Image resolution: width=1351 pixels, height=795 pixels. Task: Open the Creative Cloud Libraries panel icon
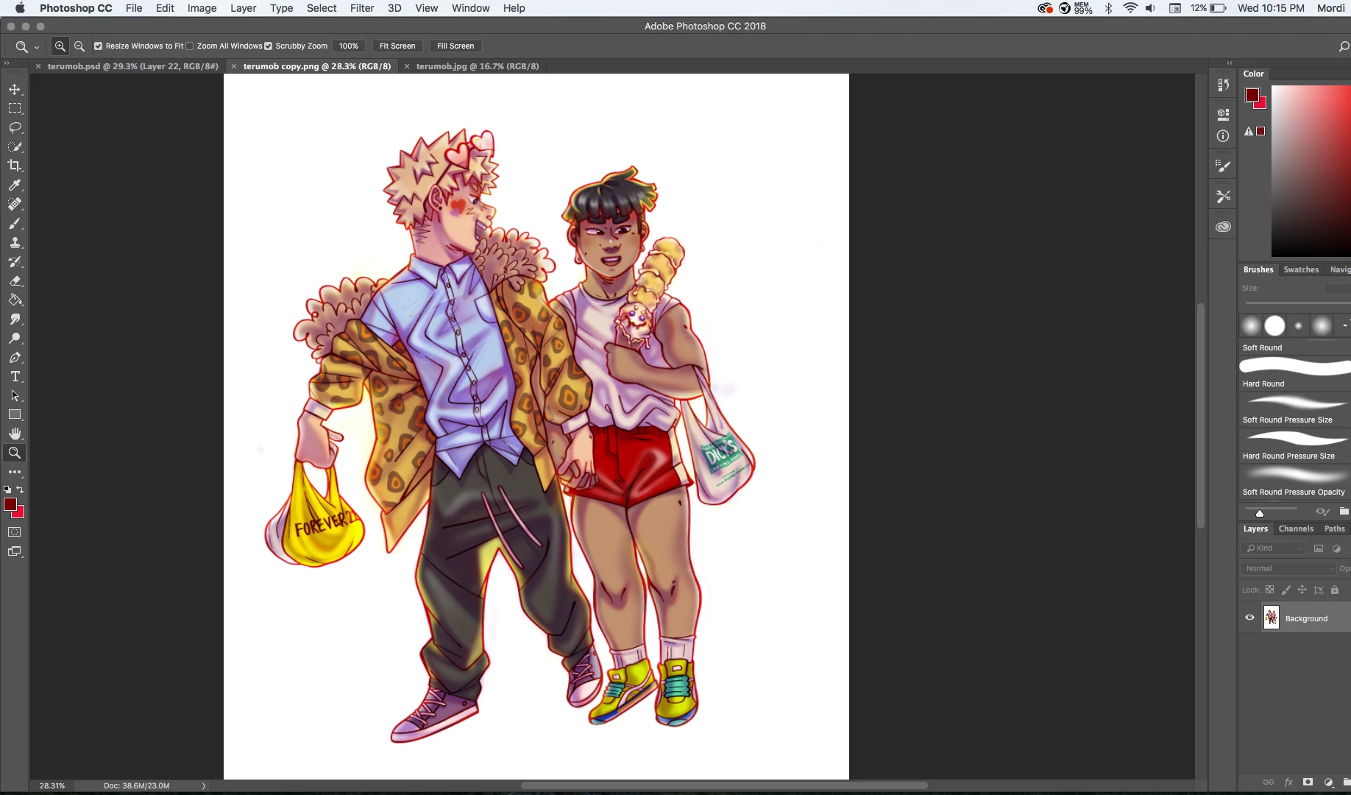click(1223, 227)
